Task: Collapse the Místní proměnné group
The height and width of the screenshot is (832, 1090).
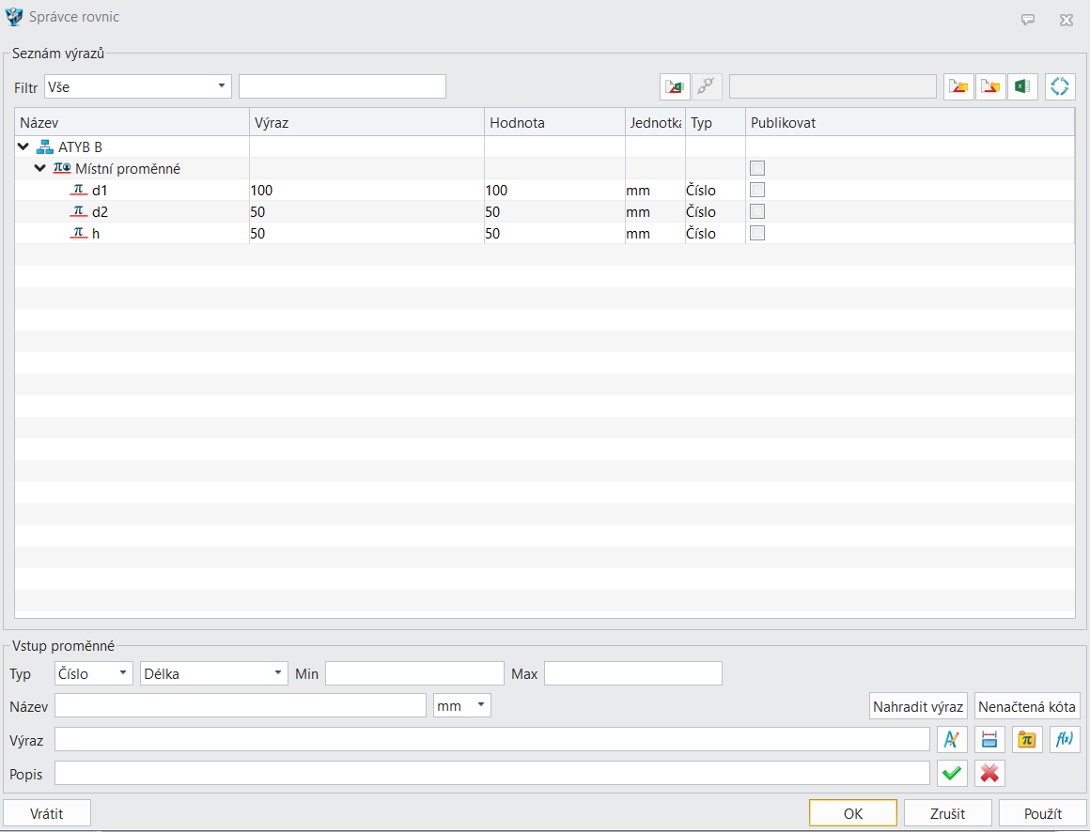Action: pyautogui.click(x=40, y=168)
